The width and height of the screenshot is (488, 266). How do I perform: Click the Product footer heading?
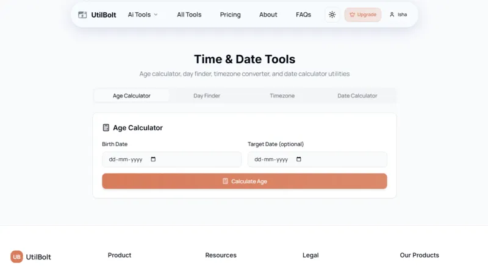[x=120, y=255]
